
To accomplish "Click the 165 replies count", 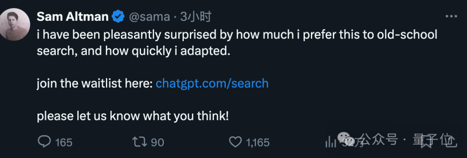I will 64,142.
